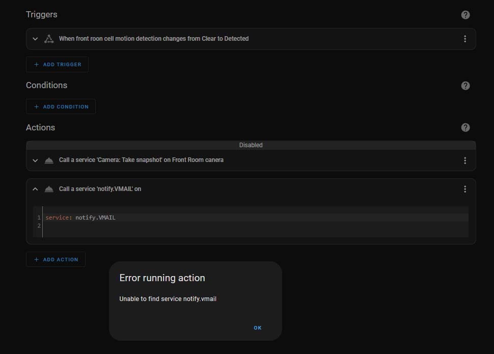Click the Disabled banner above snapshot action
Viewport: 494px width, 354px height.
tap(251, 145)
